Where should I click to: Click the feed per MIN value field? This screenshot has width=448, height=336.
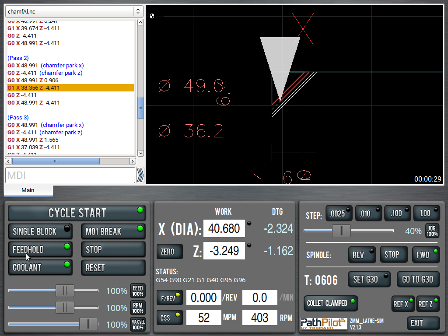pos(260,297)
